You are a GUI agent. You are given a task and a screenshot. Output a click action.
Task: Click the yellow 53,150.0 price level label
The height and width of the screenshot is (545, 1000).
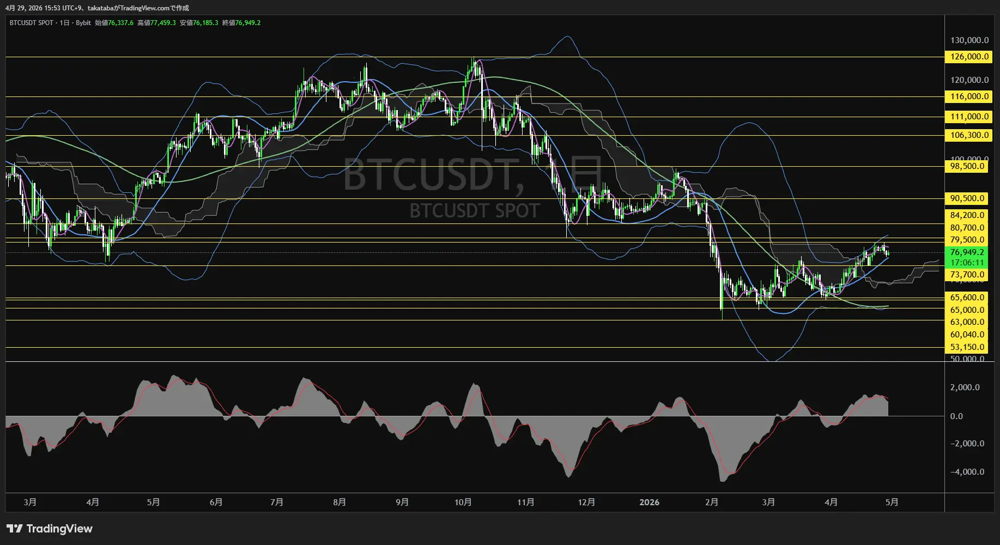[968, 347]
